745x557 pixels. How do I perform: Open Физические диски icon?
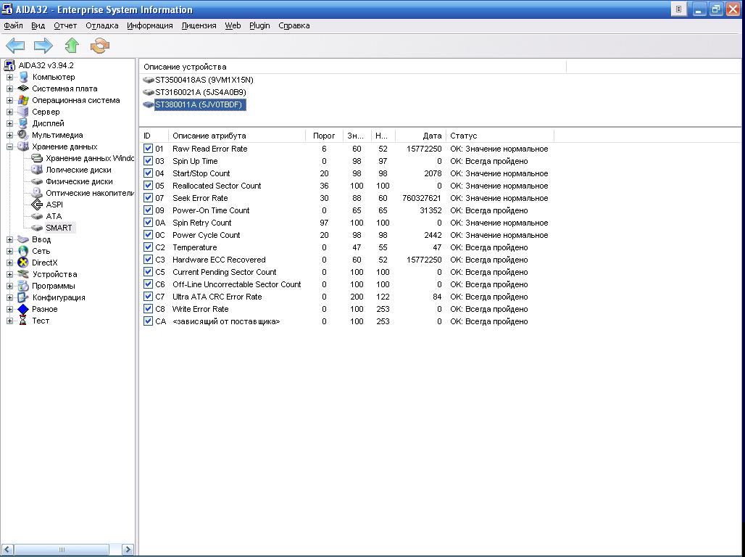(36, 181)
